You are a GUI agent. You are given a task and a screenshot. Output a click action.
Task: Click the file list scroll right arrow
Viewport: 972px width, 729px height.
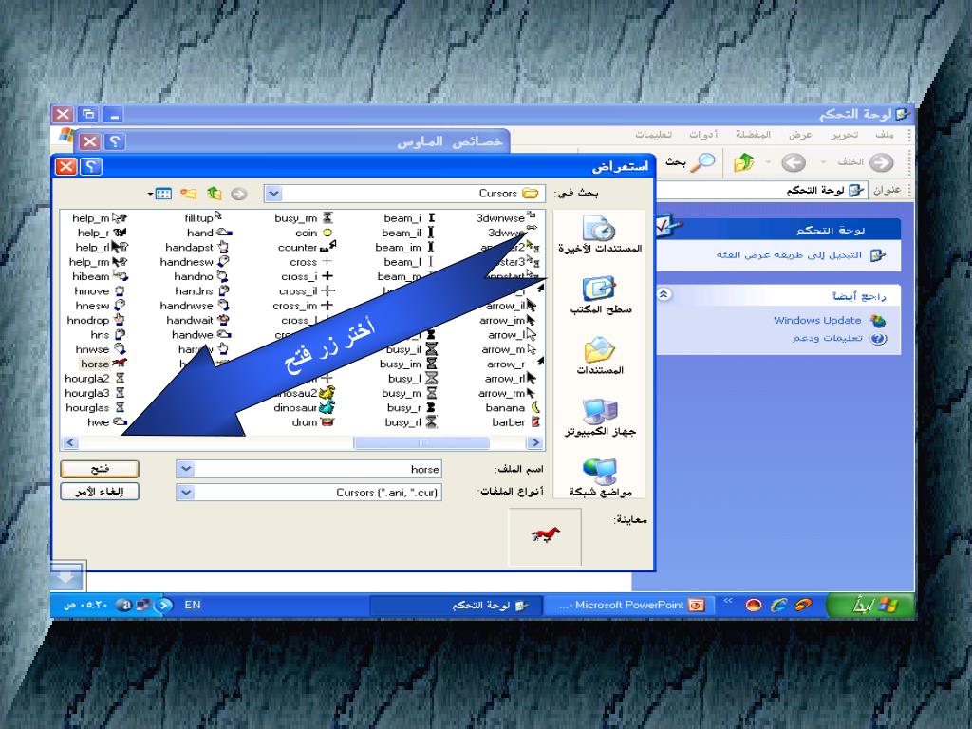pos(535,442)
